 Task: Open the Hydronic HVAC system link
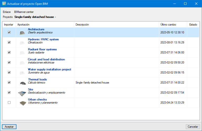click(43, 39)
